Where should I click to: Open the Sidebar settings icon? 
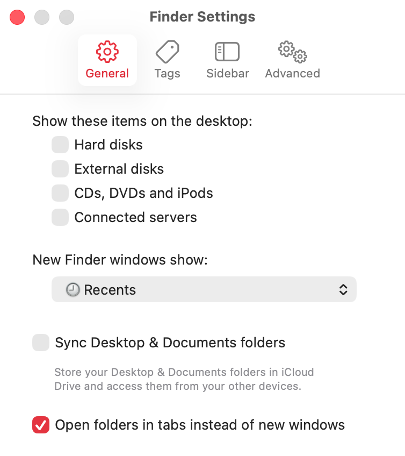(227, 59)
